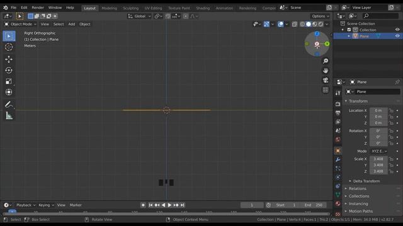
Task: Toggle the camera view icon
Action: [x=326, y=80]
